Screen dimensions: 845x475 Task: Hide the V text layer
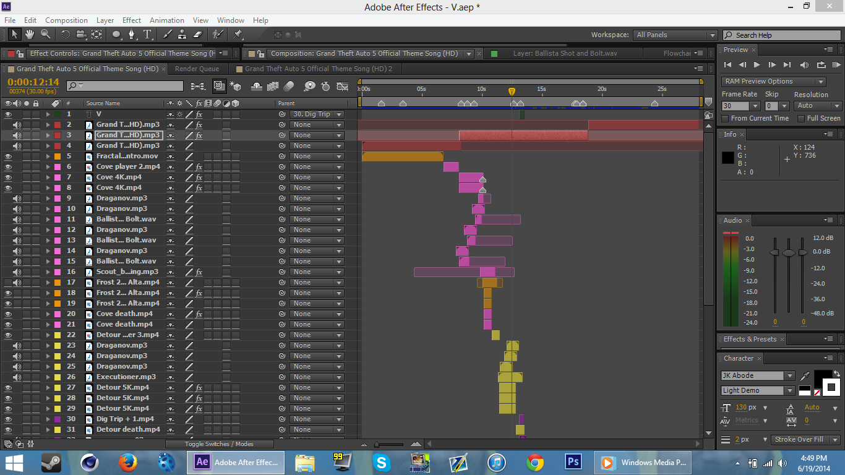click(x=8, y=114)
